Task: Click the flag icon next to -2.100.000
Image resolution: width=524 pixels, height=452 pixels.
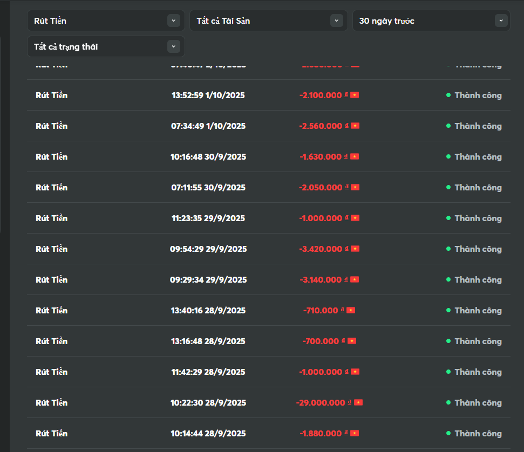Action: pos(355,95)
